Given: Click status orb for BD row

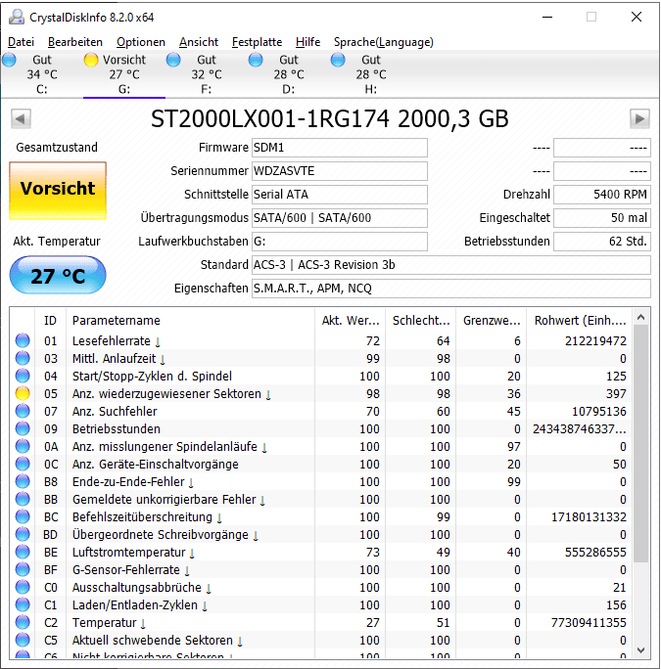Looking at the screenshot, I should click(x=23, y=534).
